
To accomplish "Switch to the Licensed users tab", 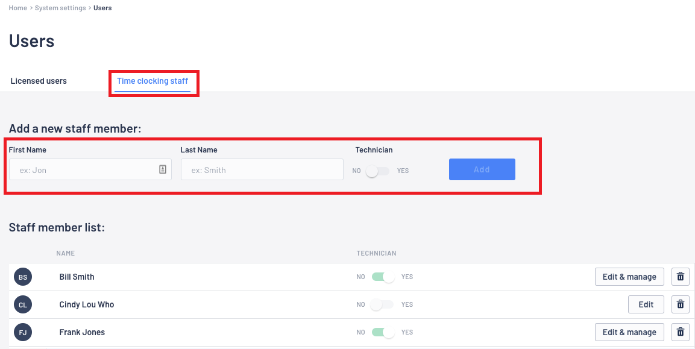I will click(39, 81).
